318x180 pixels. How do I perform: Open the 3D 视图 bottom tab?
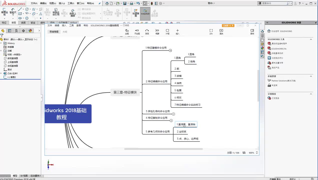click(x=24, y=176)
